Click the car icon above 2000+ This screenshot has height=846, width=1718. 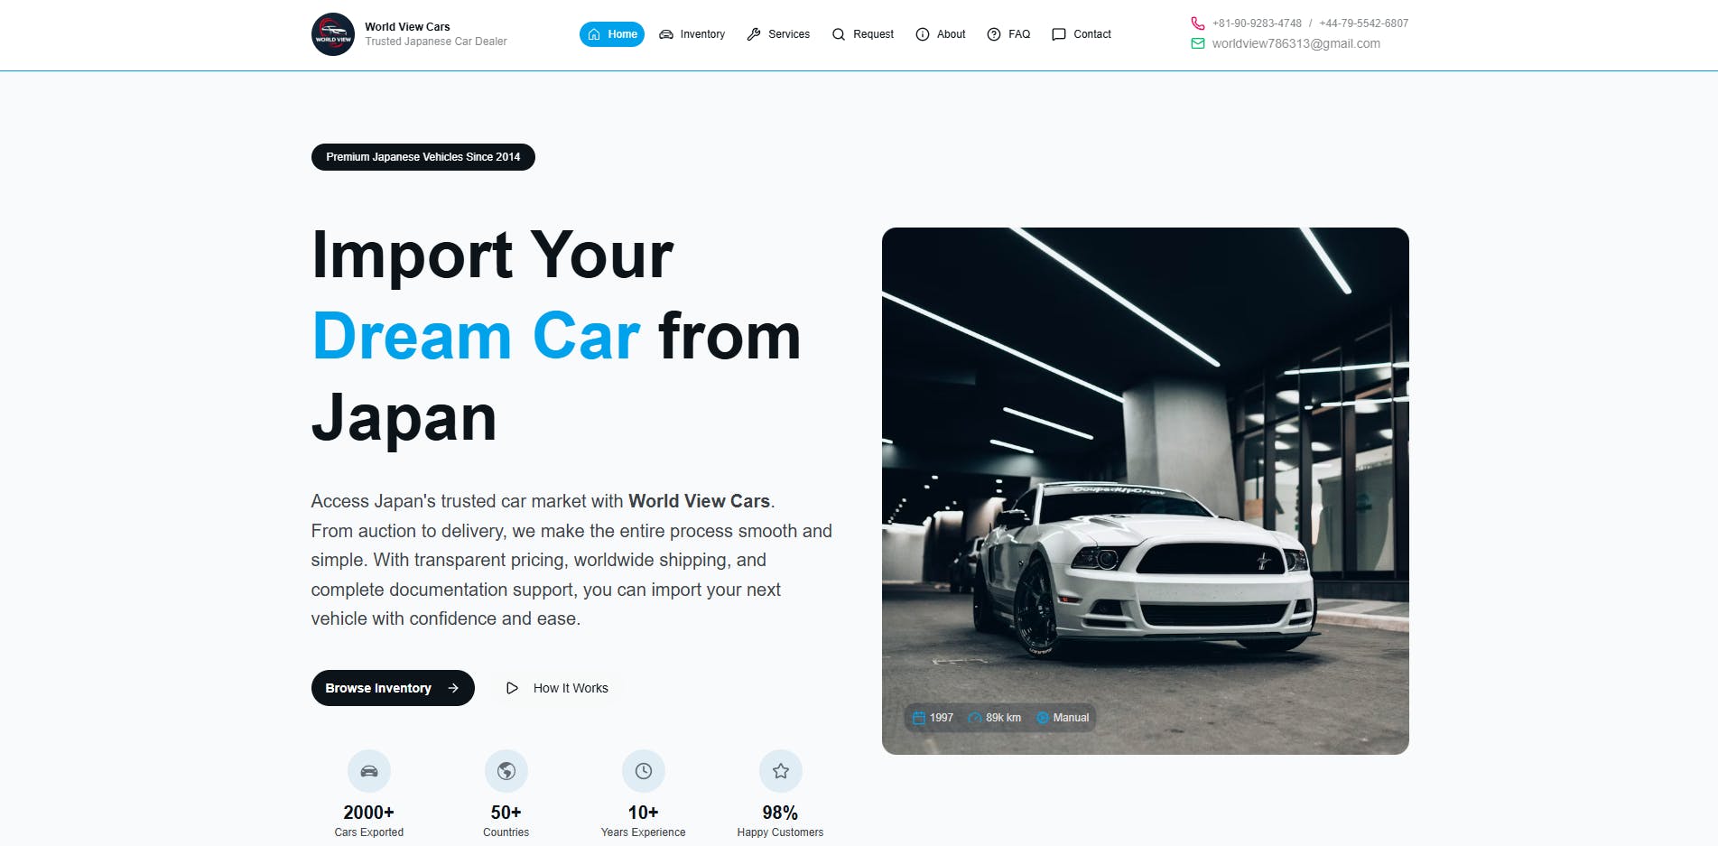pyautogui.click(x=369, y=771)
